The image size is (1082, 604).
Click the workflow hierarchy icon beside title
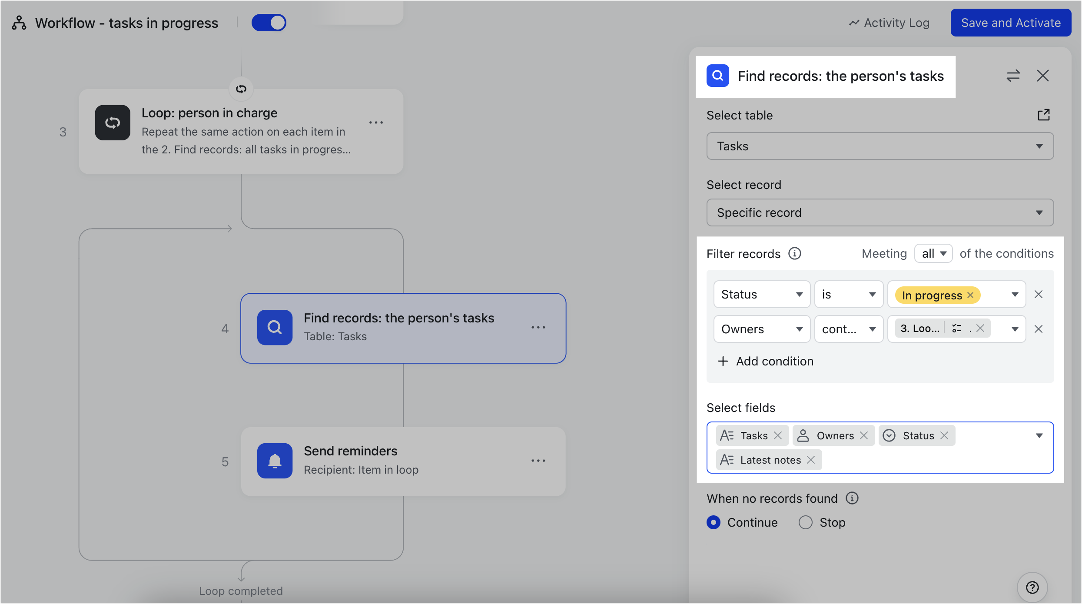[19, 23]
